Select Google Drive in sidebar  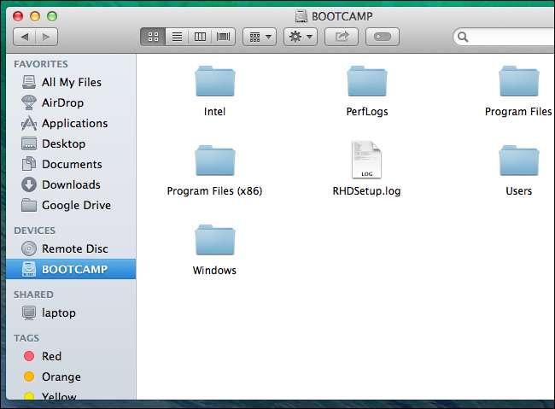pyautogui.click(x=76, y=205)
